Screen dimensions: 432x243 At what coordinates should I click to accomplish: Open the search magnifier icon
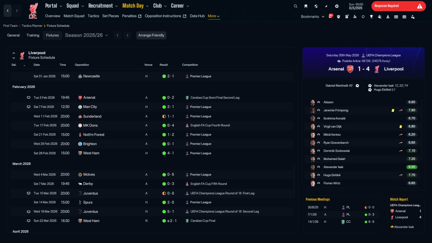[296, 6]
